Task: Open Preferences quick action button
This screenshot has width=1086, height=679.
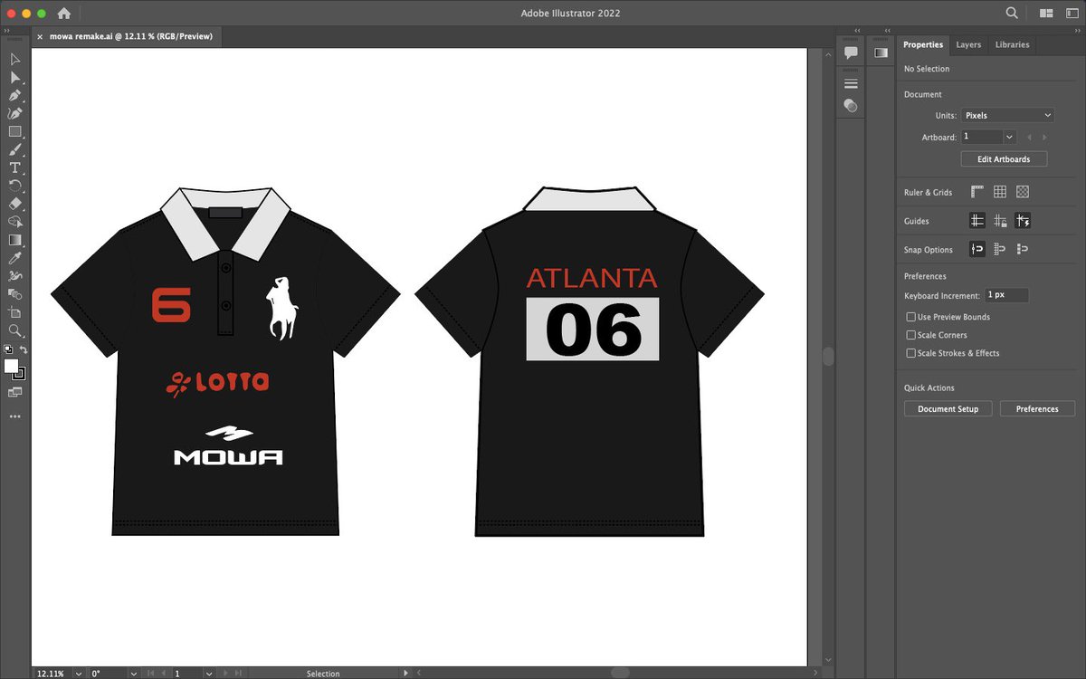Action: [x=1037, y=409]
